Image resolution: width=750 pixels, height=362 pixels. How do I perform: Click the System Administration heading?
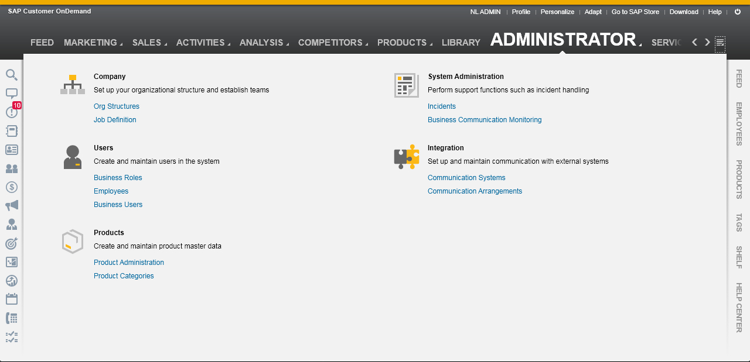point(466,77)
